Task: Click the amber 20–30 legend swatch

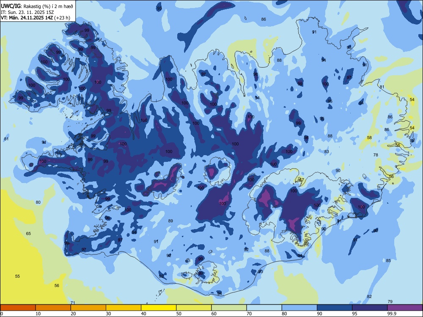Action: coord(88,308)
